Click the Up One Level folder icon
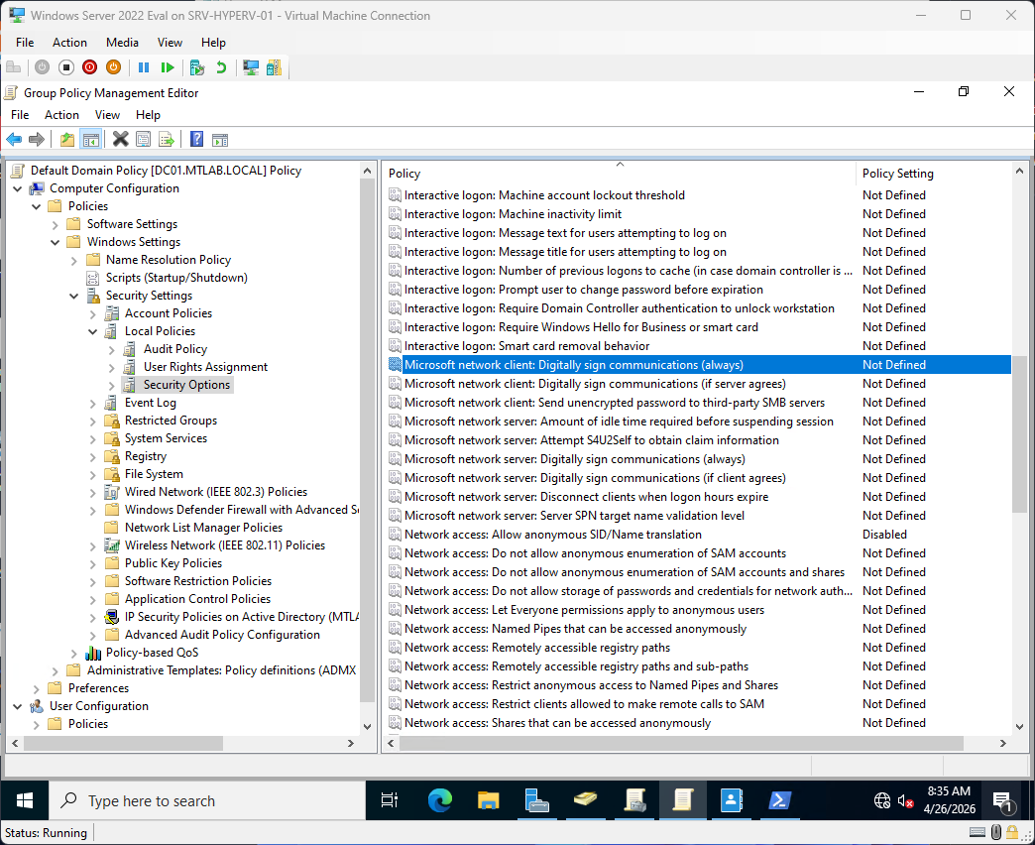 pyautogui.click(x=67, y=139)
